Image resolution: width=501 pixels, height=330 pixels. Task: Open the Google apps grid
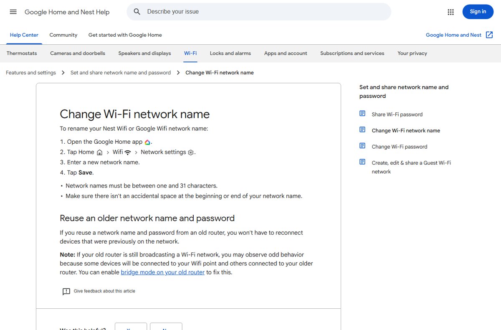(x=450, y=12)
